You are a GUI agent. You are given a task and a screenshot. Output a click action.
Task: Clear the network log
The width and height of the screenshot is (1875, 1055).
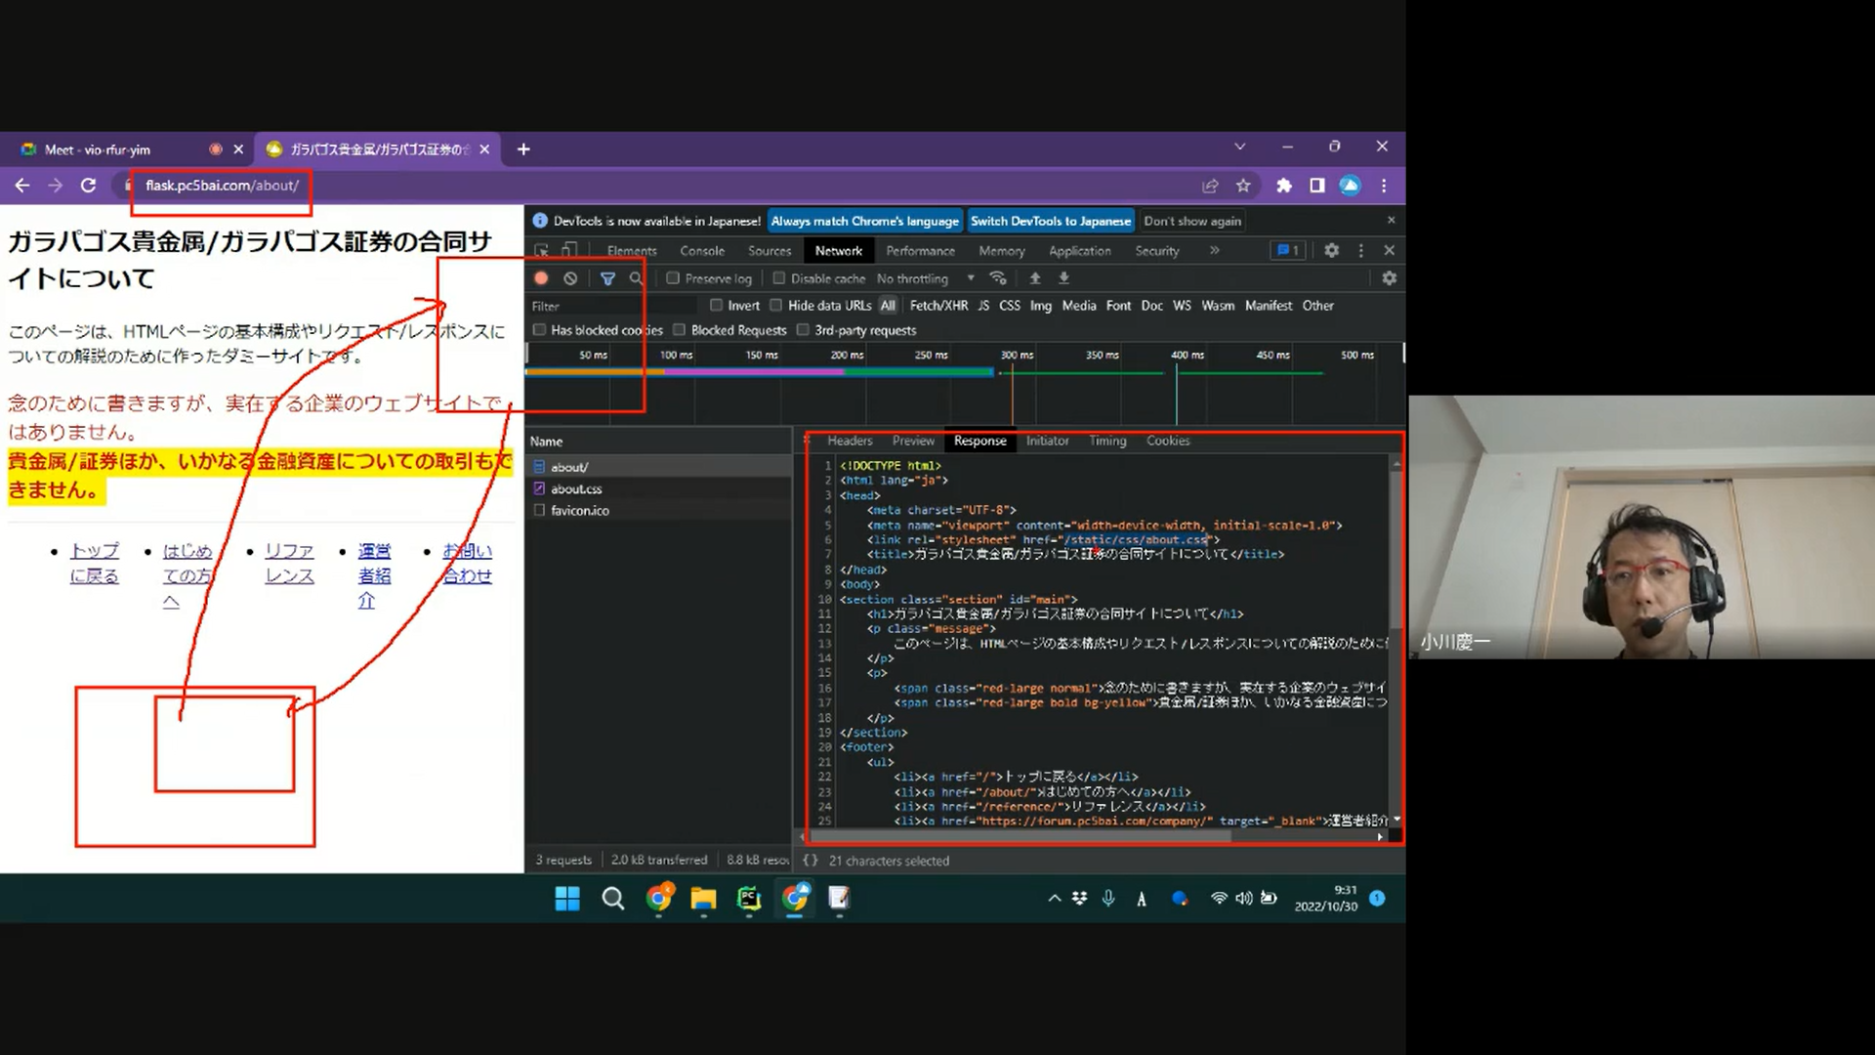pyautogui.click(x=570, y=278)
